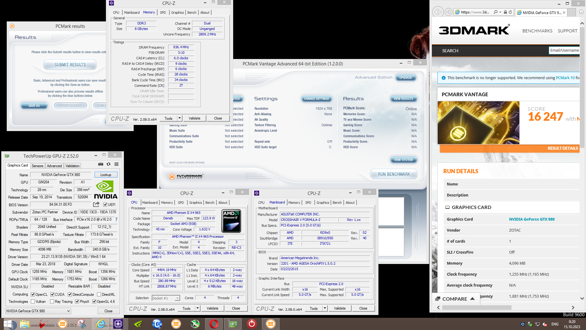Toggle the OpenCL checkbox

point(33,295)
